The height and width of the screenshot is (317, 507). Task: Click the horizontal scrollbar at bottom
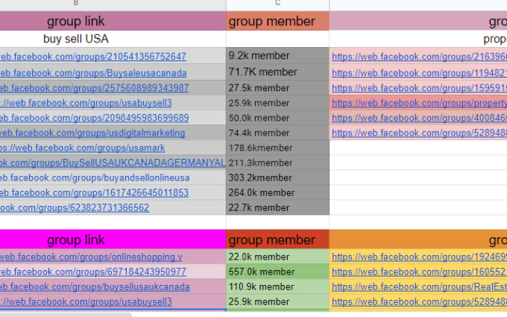(x=66, y=315)
